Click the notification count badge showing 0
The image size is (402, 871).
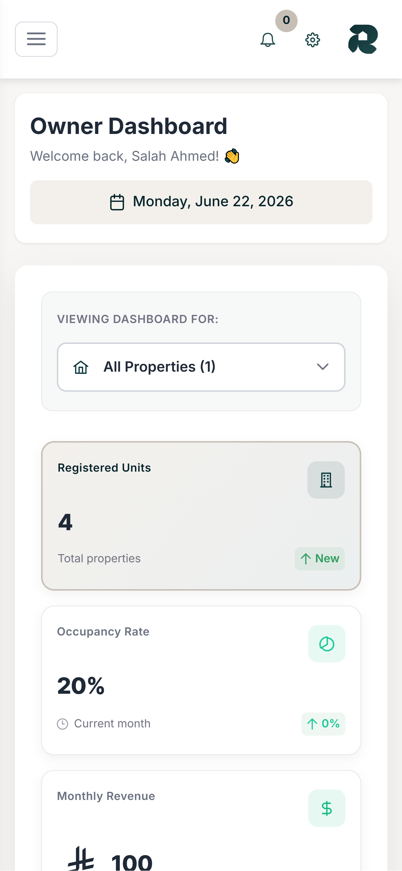[286, 21]
